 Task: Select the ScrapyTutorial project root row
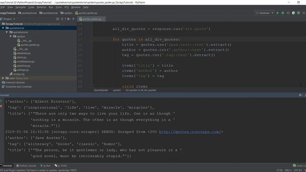coord(38,24)
